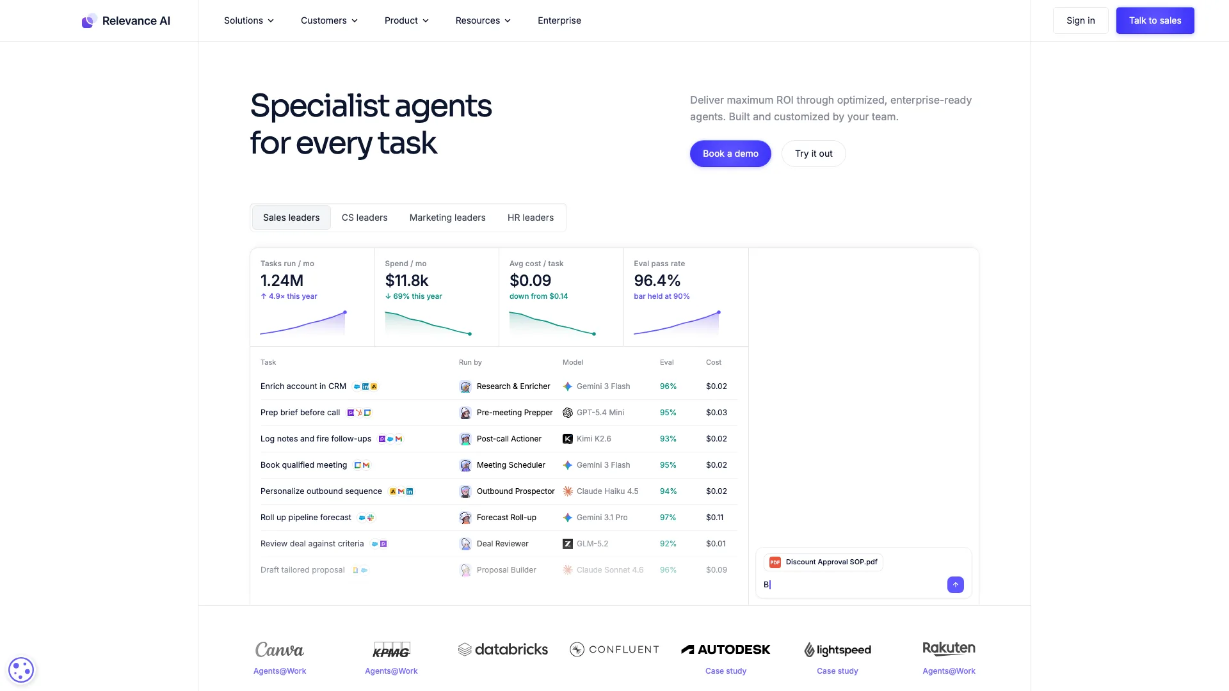The image size is (1229, 691).
Task: Click the Lightspeed logo
Action: click(837, 649)
